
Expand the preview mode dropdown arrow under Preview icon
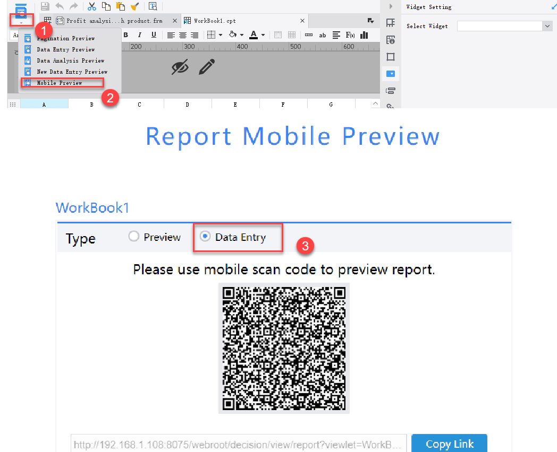[x=21, y=23]
